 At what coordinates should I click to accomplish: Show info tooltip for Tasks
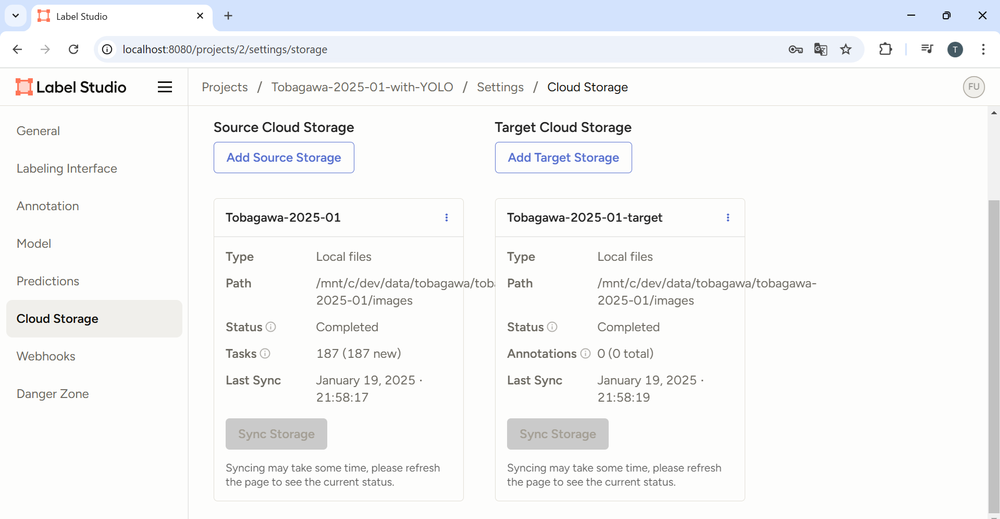pyautogui.click(x=265, y=354)
